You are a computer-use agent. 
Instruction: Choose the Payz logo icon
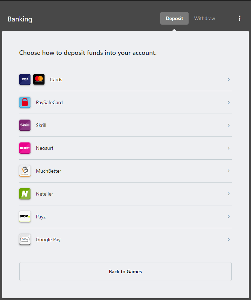click(25, 217)
